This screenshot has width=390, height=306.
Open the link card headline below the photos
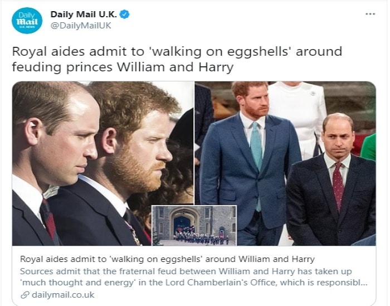click(167, 259)
